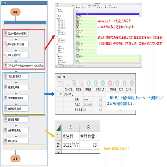Select the 発注日_転記 node

(16, 120)
